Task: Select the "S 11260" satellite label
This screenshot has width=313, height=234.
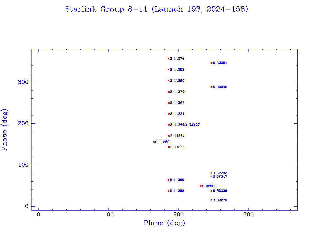Action: [162, 142]
